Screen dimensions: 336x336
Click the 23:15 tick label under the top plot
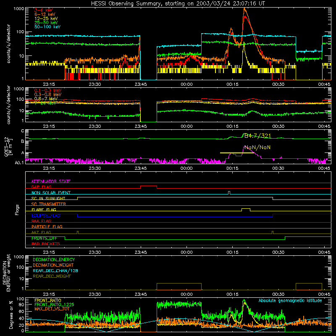click(49, 84)
